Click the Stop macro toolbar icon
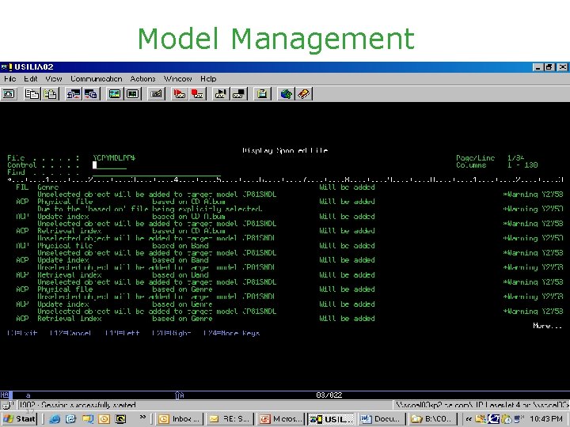This screenshot has height=427, width=570. (x=197, y=94)
